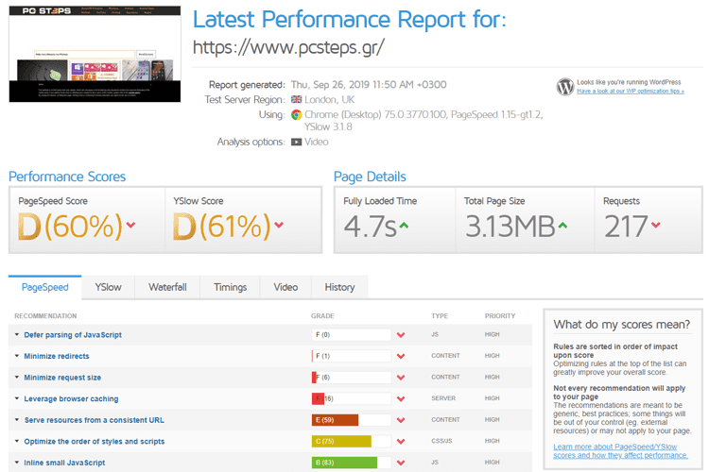
Task: Click the Total Page Size up arrow
Action: [x=562, y=225]
